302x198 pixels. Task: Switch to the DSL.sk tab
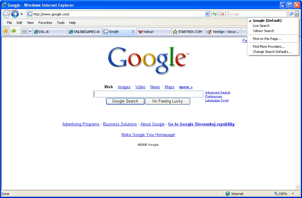coord(50,32)
